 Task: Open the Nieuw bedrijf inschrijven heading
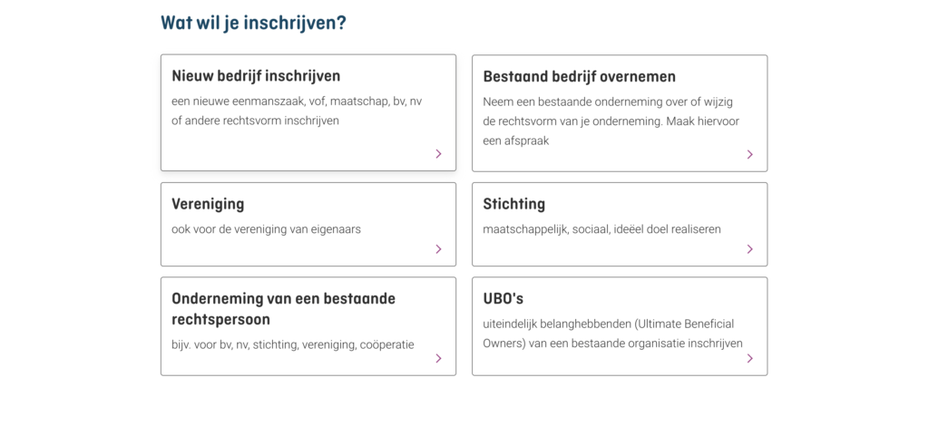(x=256, y=76)
